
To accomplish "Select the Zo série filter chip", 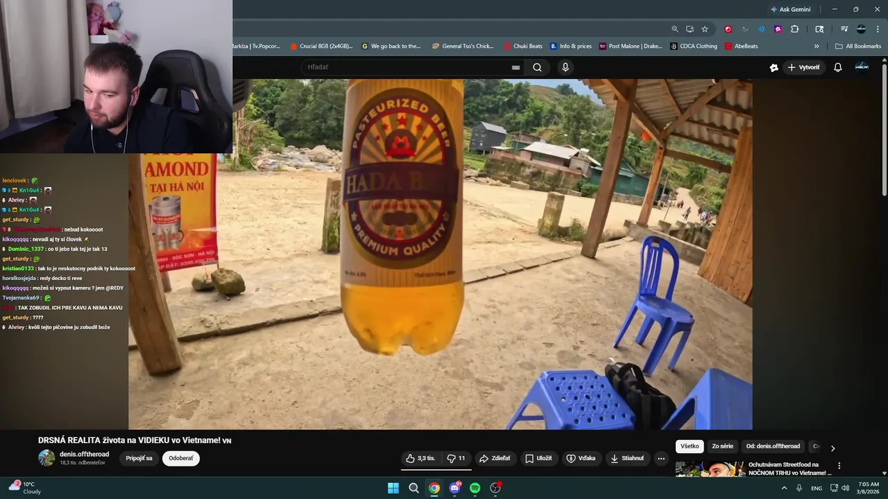I will click(x=722, y=446).
